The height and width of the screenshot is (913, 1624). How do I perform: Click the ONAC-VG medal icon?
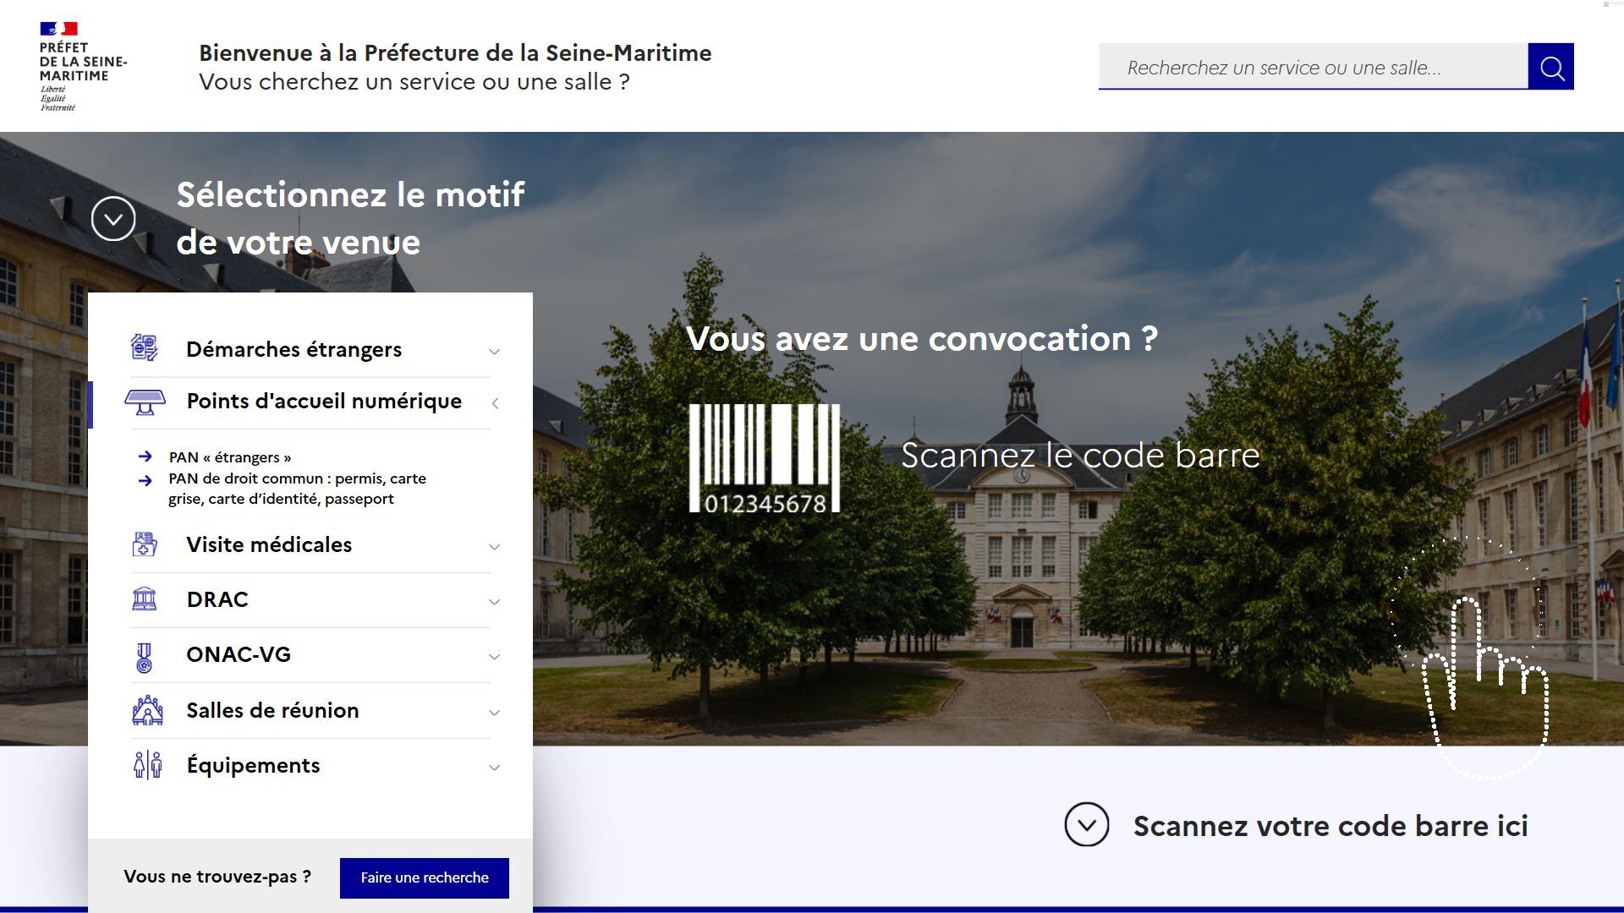click(x=145, y=657)
